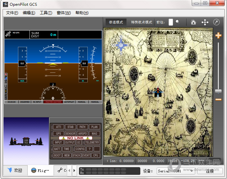The height and width of the screenshot is (179, 227).
Task: Click the 00:00:00 flight timer
Action: point(12,102)
